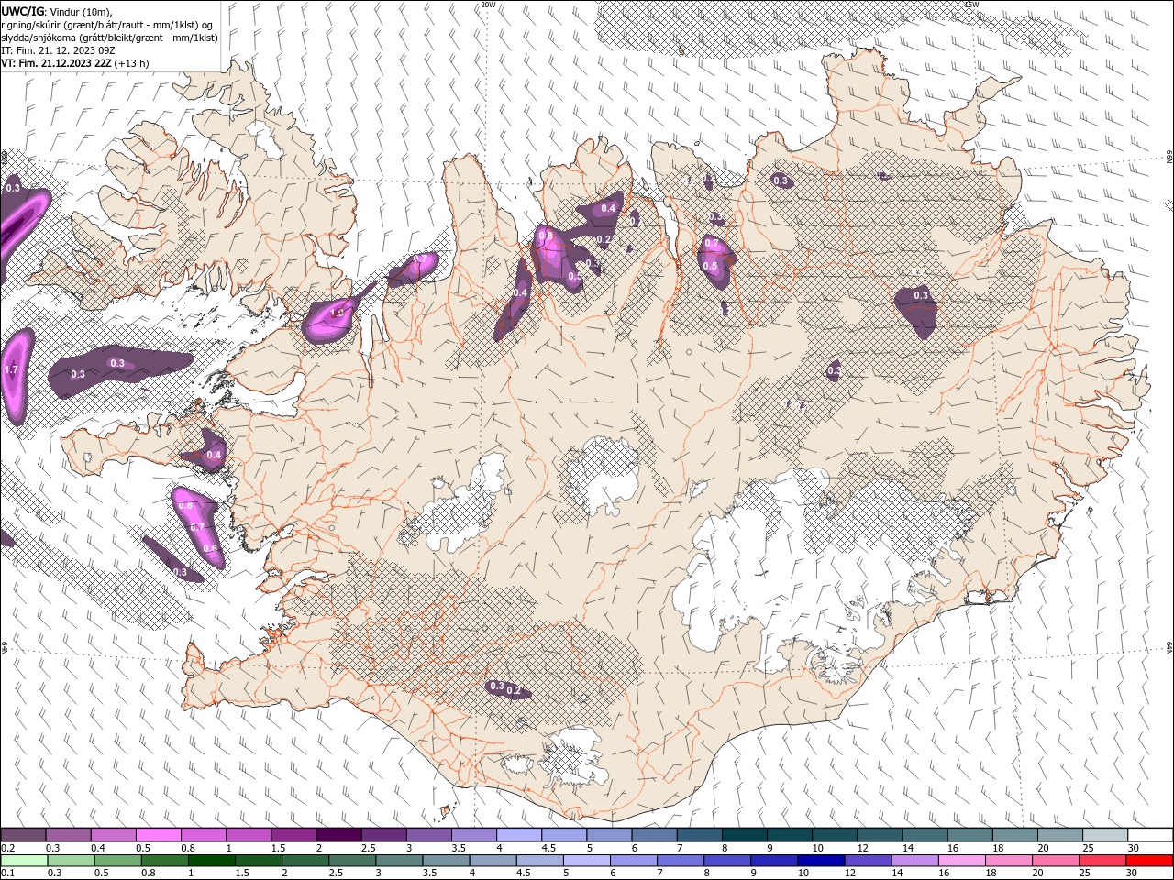Select the 'slydda/snjókoma (grátt/bleikt/grænt' title line
The width and height of the screenshot is (1174, 880).
(x=109, y=38)
